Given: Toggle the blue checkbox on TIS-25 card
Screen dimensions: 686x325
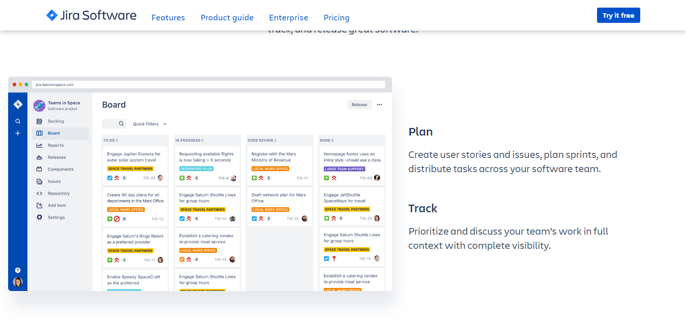Looking at the screenshot, I should (110, 178).
